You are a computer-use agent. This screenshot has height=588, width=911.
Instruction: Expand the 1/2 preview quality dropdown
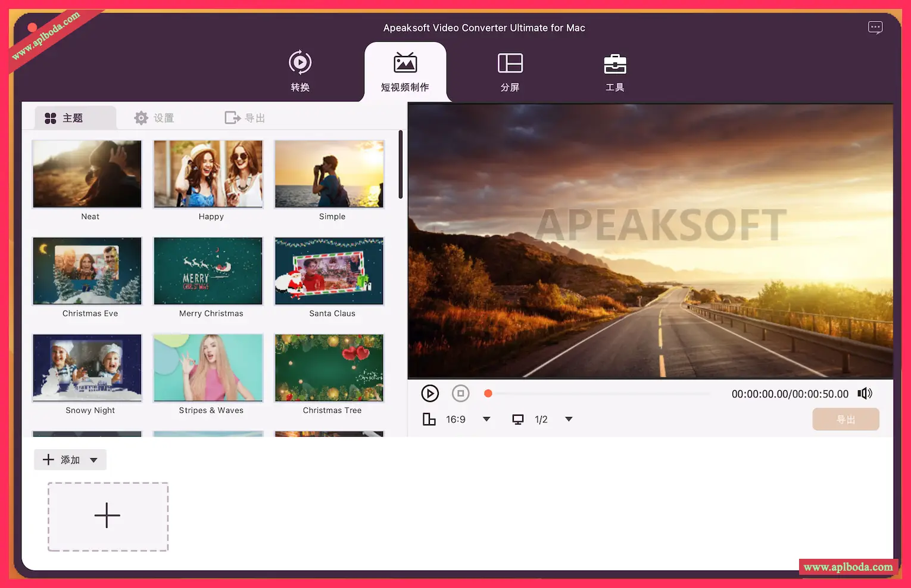click(569, 419)
